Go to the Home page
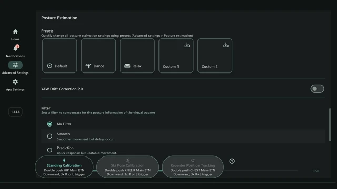Image resolution: width=337 pixels, height=189 pixels. click(x=15, y=31)
